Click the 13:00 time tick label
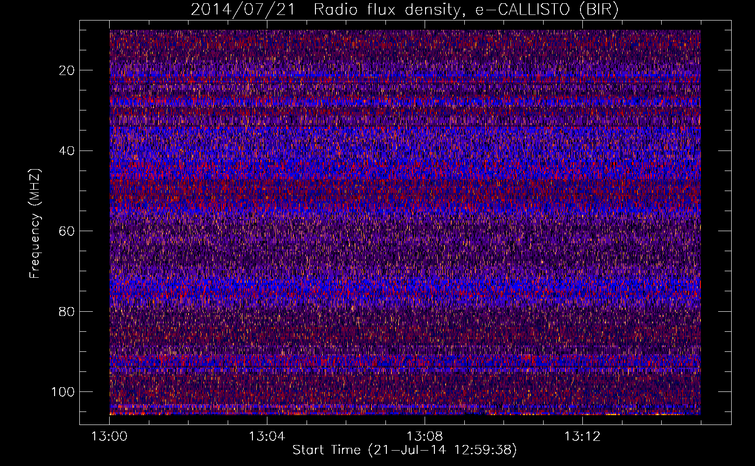Viewport: 755px width, 466px height. 109,437
